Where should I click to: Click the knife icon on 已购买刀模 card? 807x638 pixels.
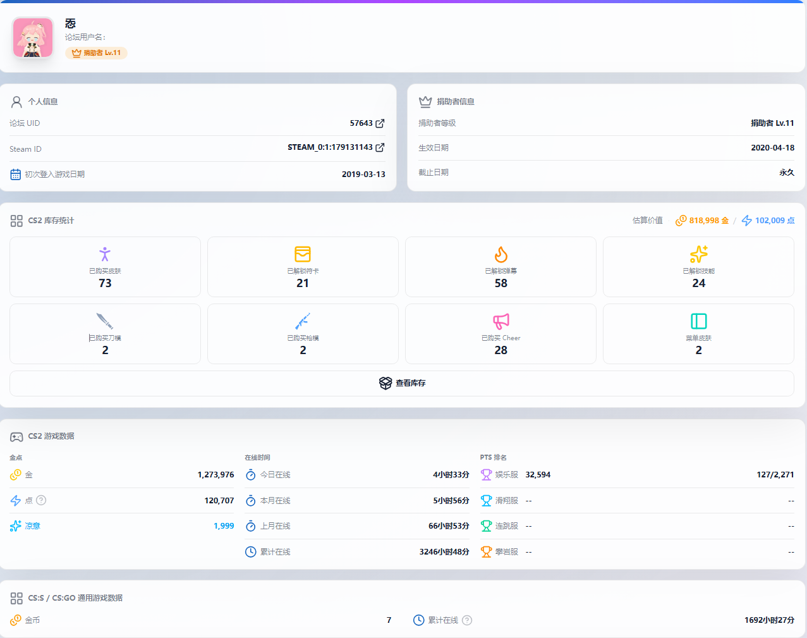tap(105, 321)
